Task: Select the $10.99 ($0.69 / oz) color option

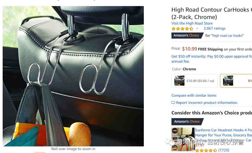Action: click(x=195, y=81)
